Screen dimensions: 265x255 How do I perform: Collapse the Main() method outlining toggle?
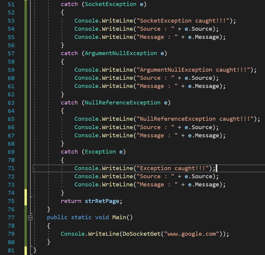(x=30, y=217)
